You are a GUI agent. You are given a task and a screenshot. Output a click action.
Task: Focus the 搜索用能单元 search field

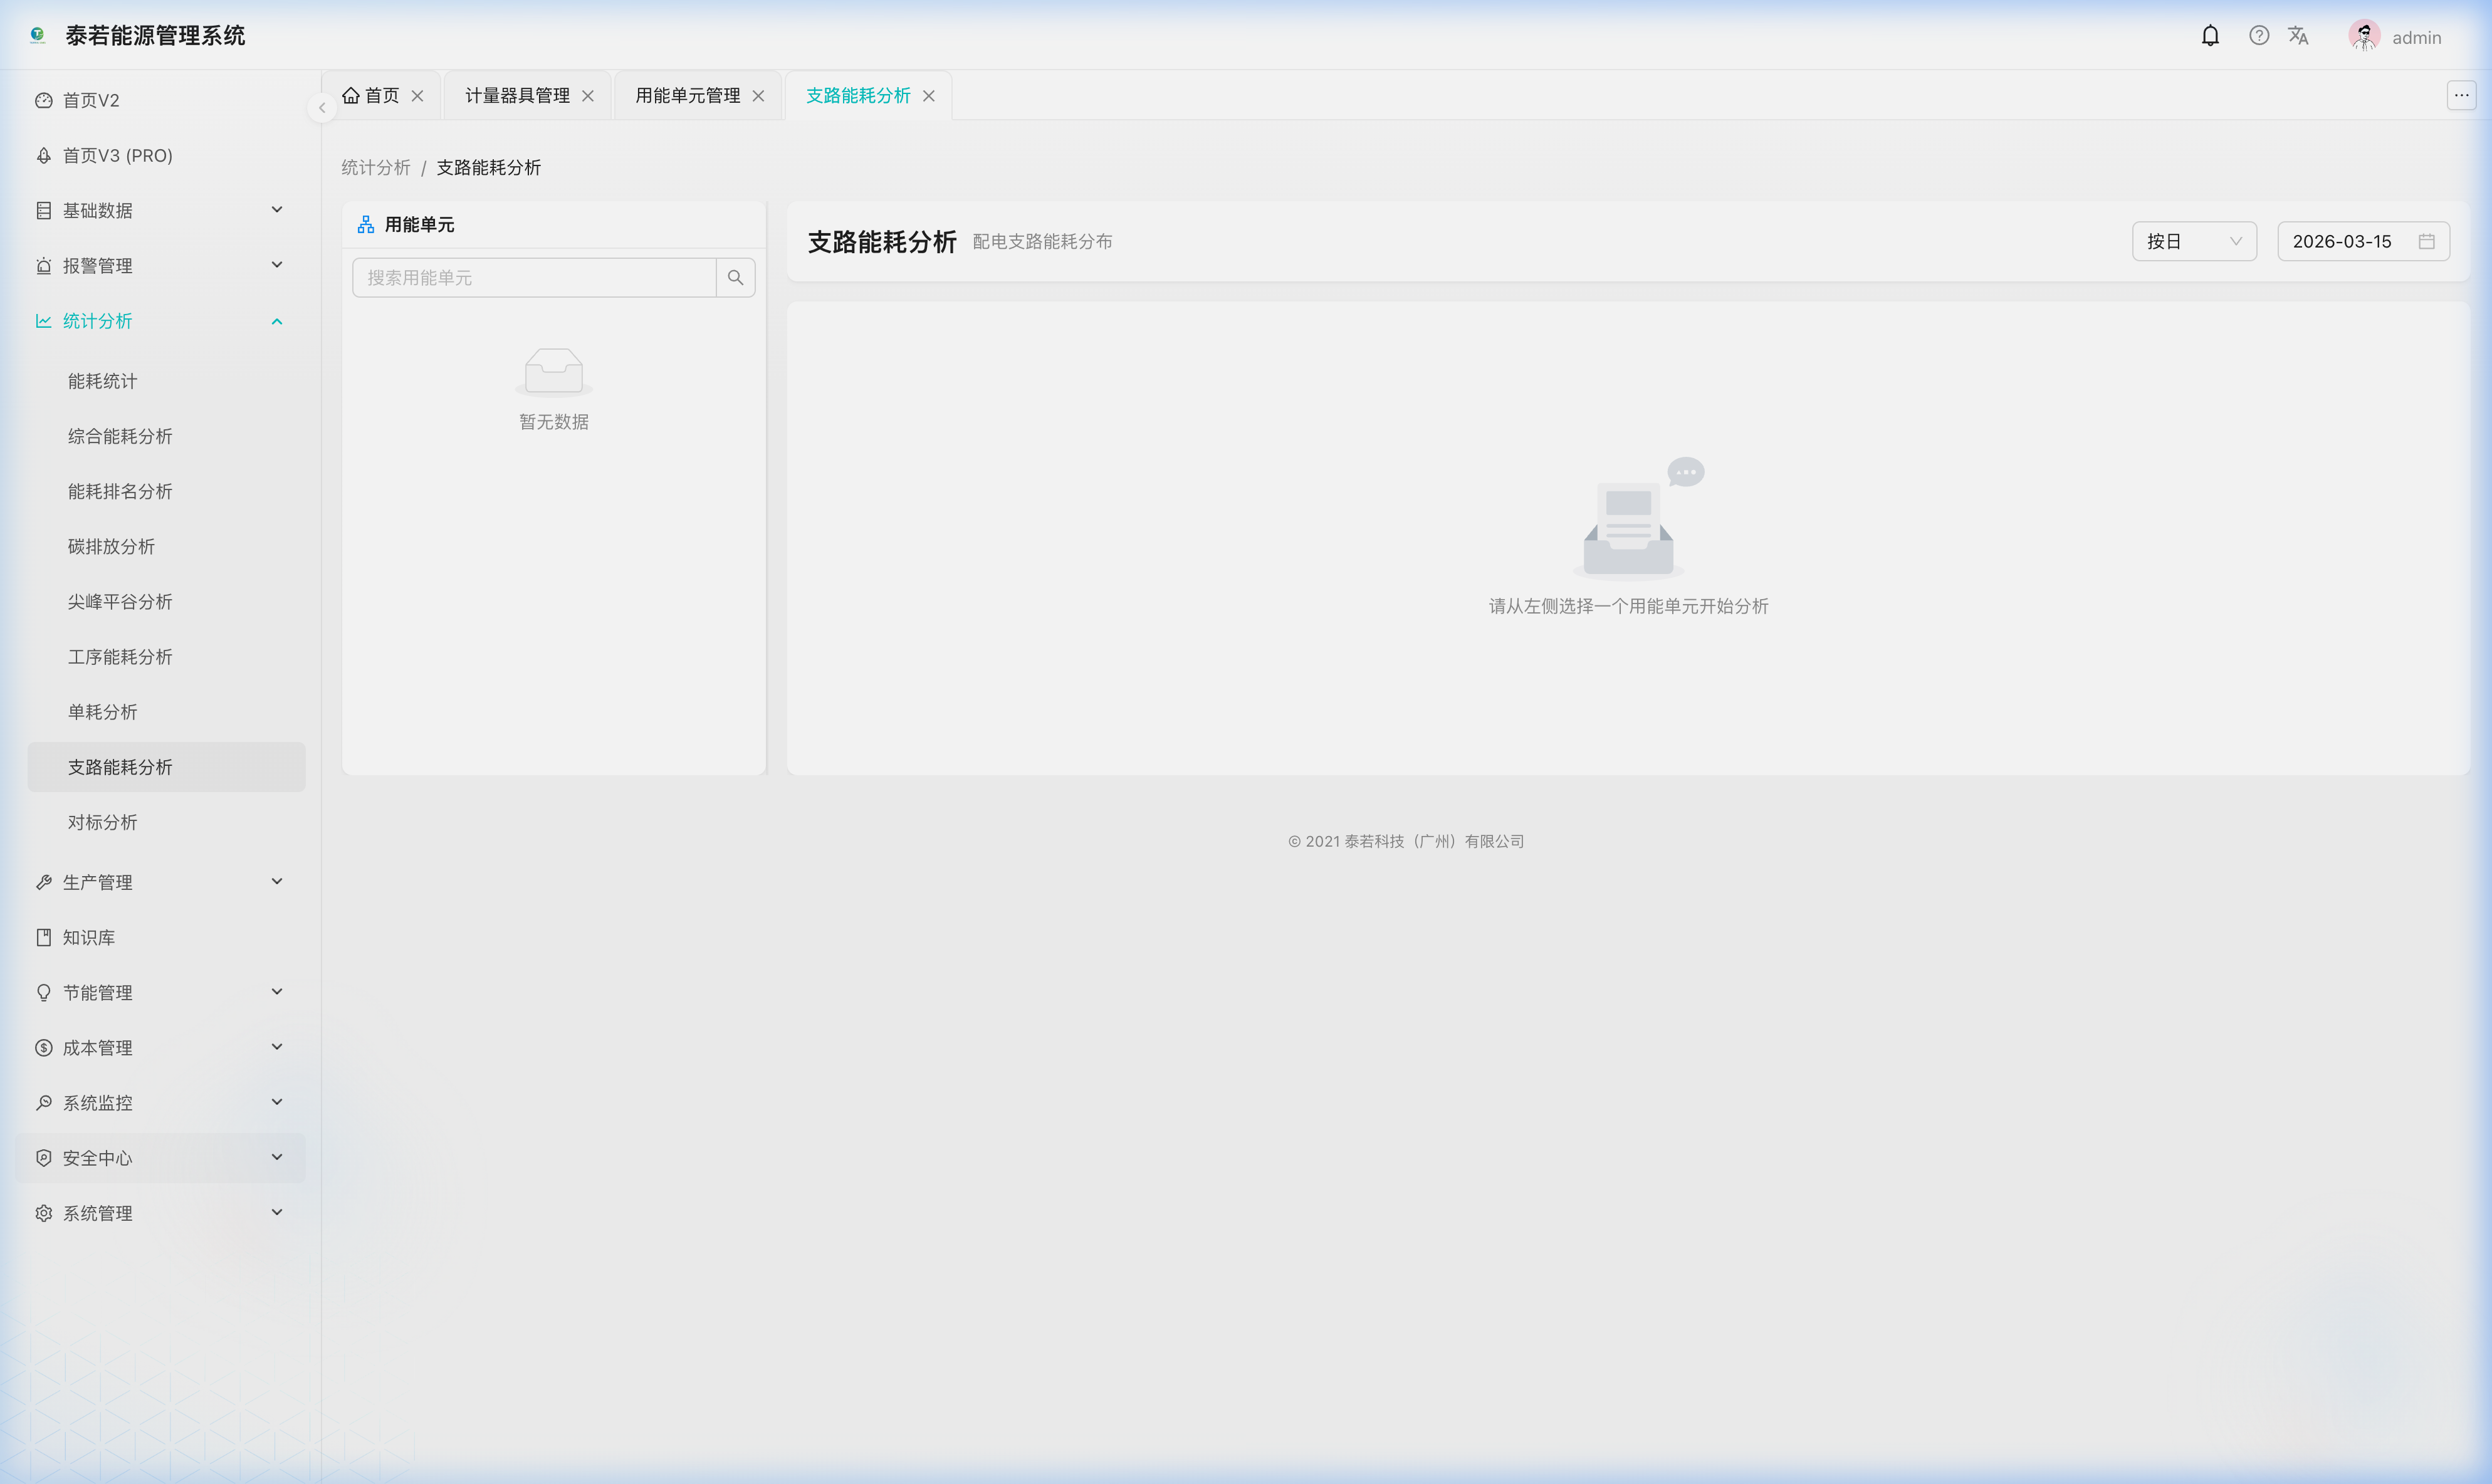click(x=533, y=278)
